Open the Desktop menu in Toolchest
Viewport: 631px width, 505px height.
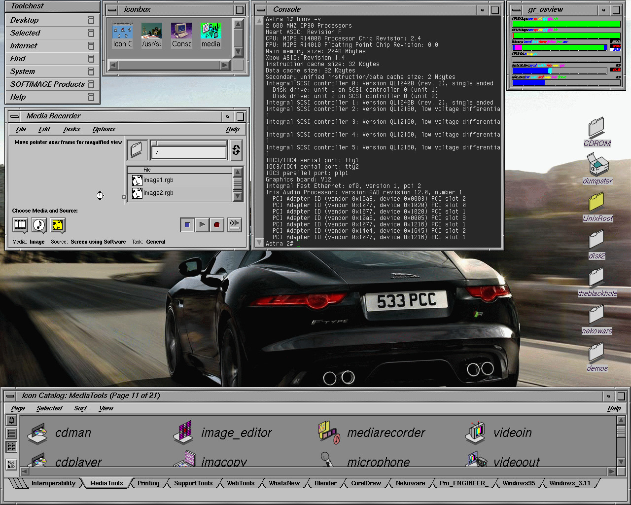pos(25,20)
